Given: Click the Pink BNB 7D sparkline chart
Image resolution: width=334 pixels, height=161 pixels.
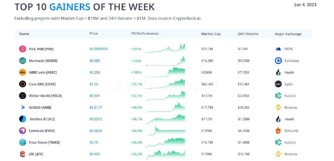Looking at the screenshot, I should point(165,48).
